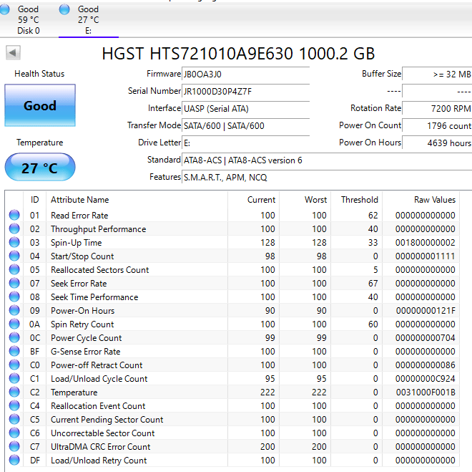The height and width of the screenshot is (472, 472).
Task: Click the Power On Count value 1796 count
Action: [437, 125]
